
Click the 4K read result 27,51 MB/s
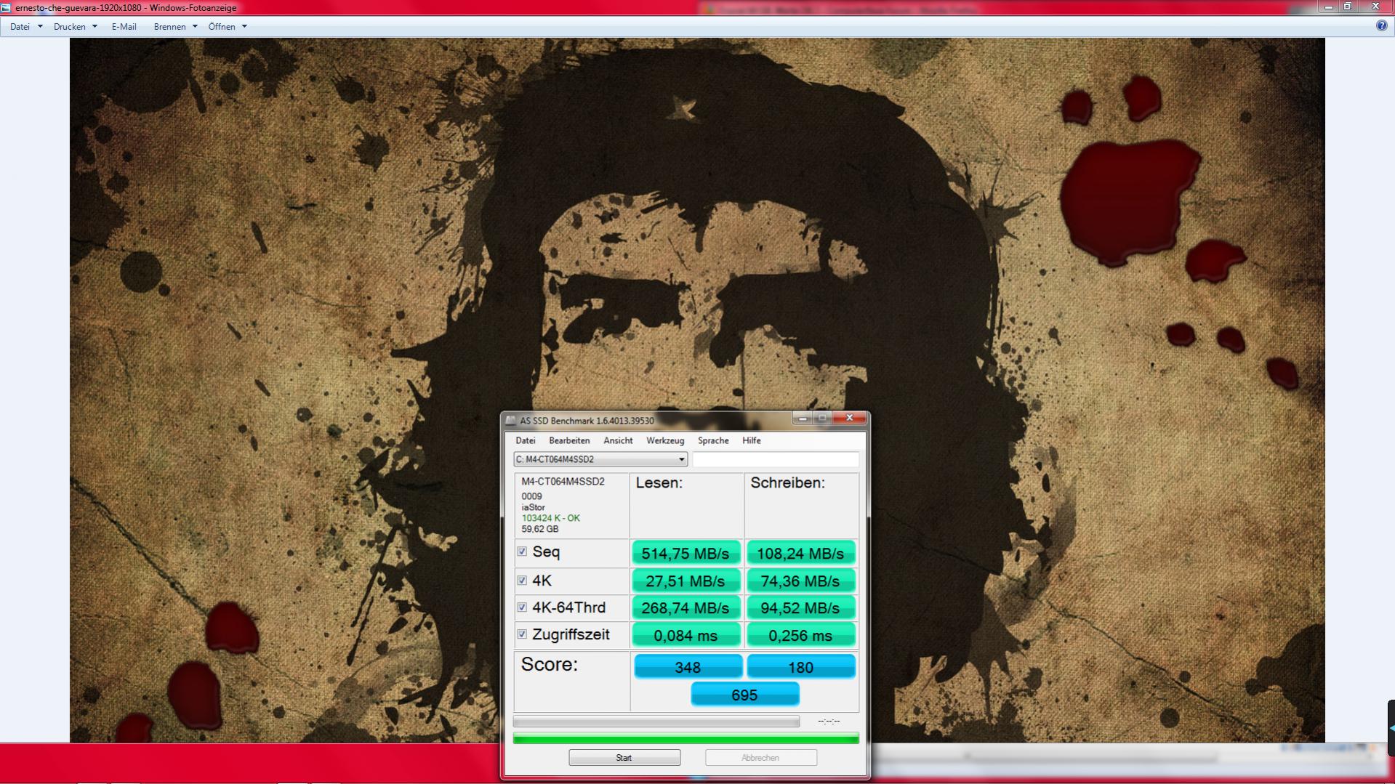tap(686, 581)
